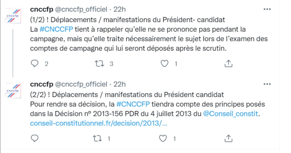Open the 22h timestamp of second tweet
Image resolution: width=291 pixels, height=153 pixels.
pyautogui.click(x=120, y=84)
